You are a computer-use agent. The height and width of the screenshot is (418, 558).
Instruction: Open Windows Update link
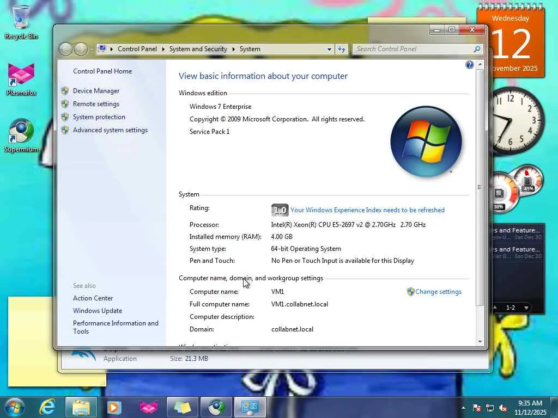(98, 311)
